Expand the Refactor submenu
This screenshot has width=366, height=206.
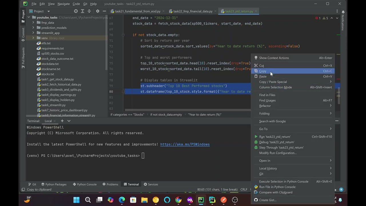pyautogui.click(x=293, y=106)
